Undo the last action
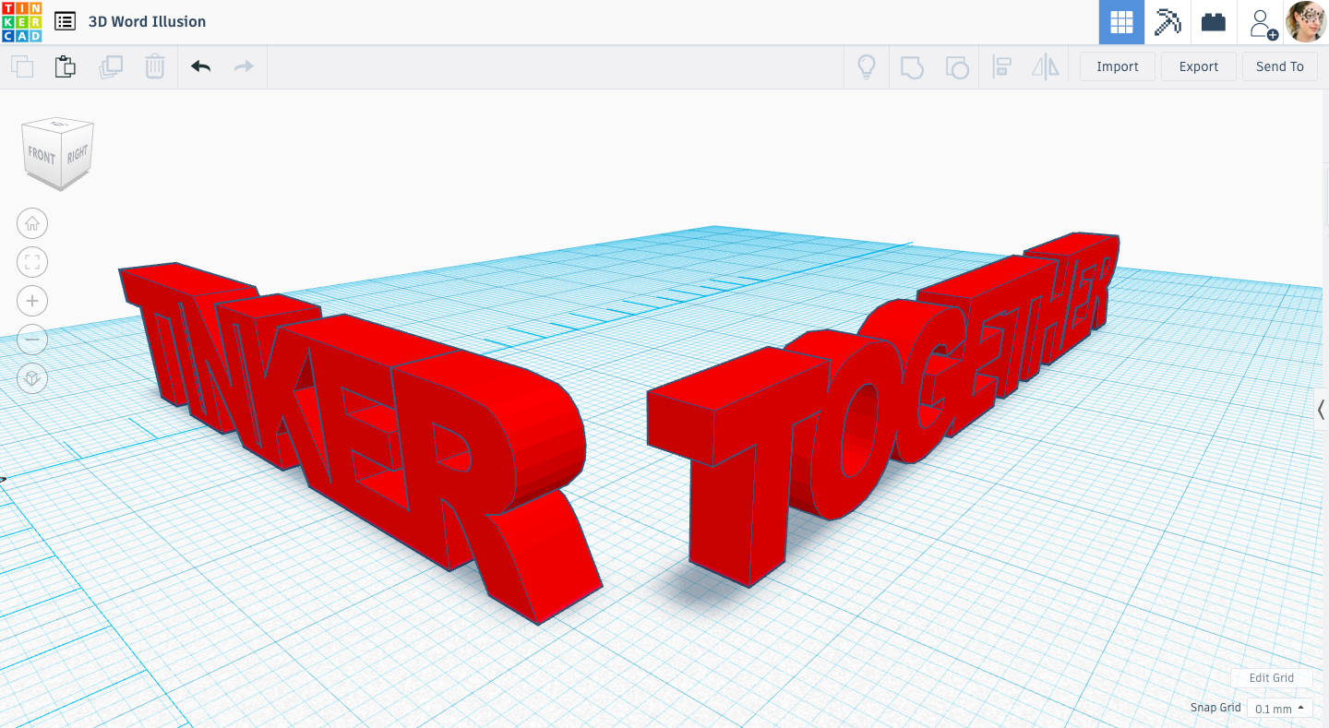 point(200,66)
